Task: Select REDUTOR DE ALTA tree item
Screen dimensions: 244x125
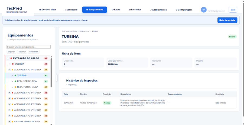Action: point(27,81)
